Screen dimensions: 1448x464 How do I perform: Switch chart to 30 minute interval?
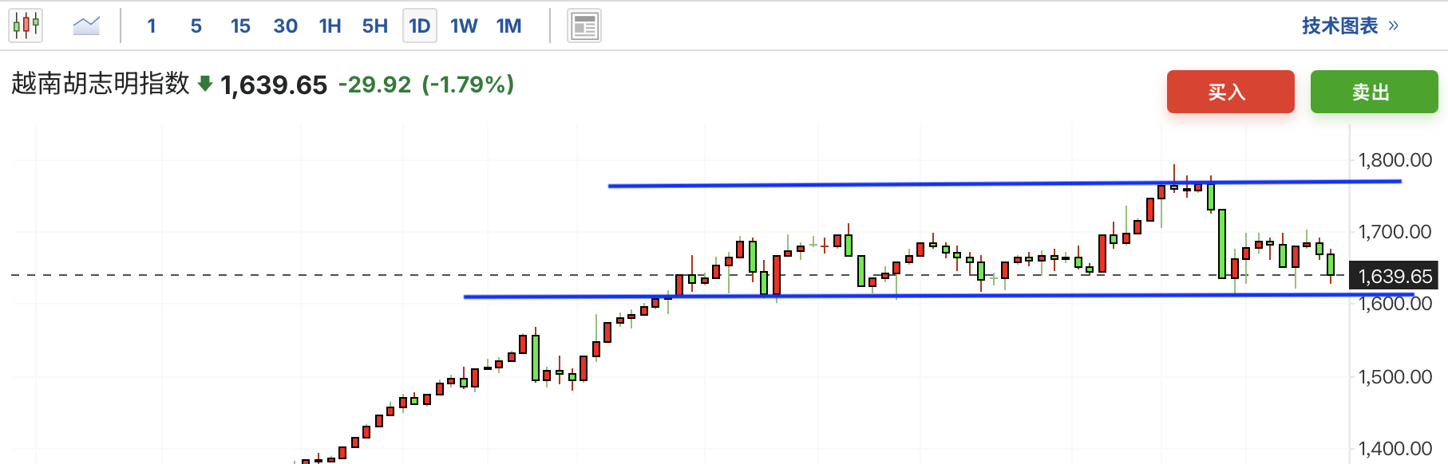(285, 26)
